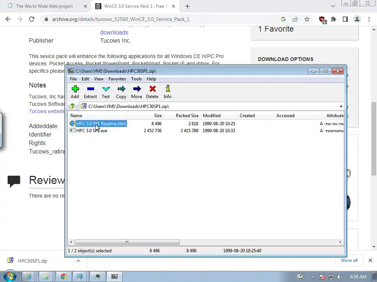The image size is (377, 282).
Task: Sort files by Accessed column
Action: coord(292,116)
